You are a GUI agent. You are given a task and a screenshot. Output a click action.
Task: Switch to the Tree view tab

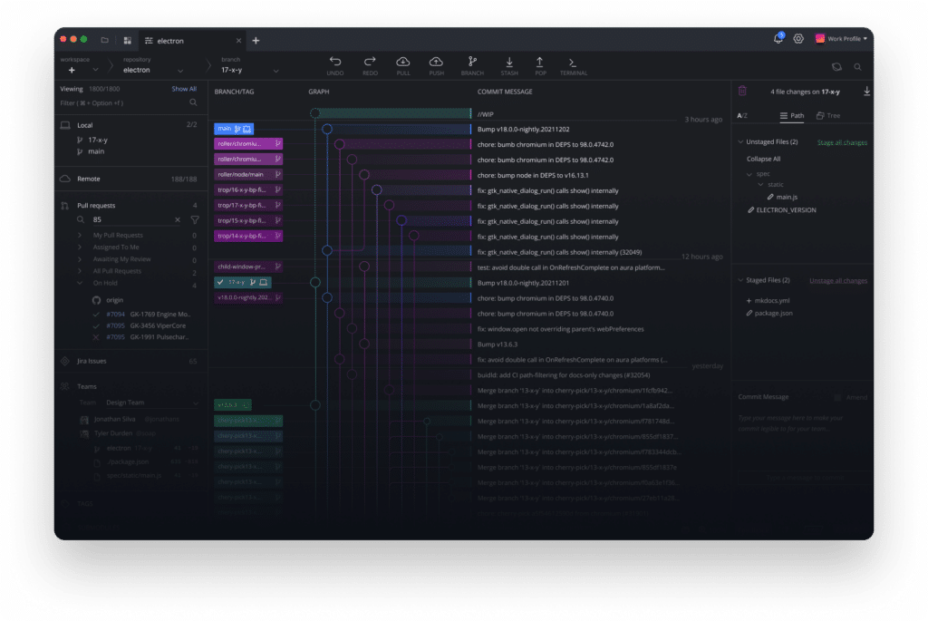(x=828, y=115)
